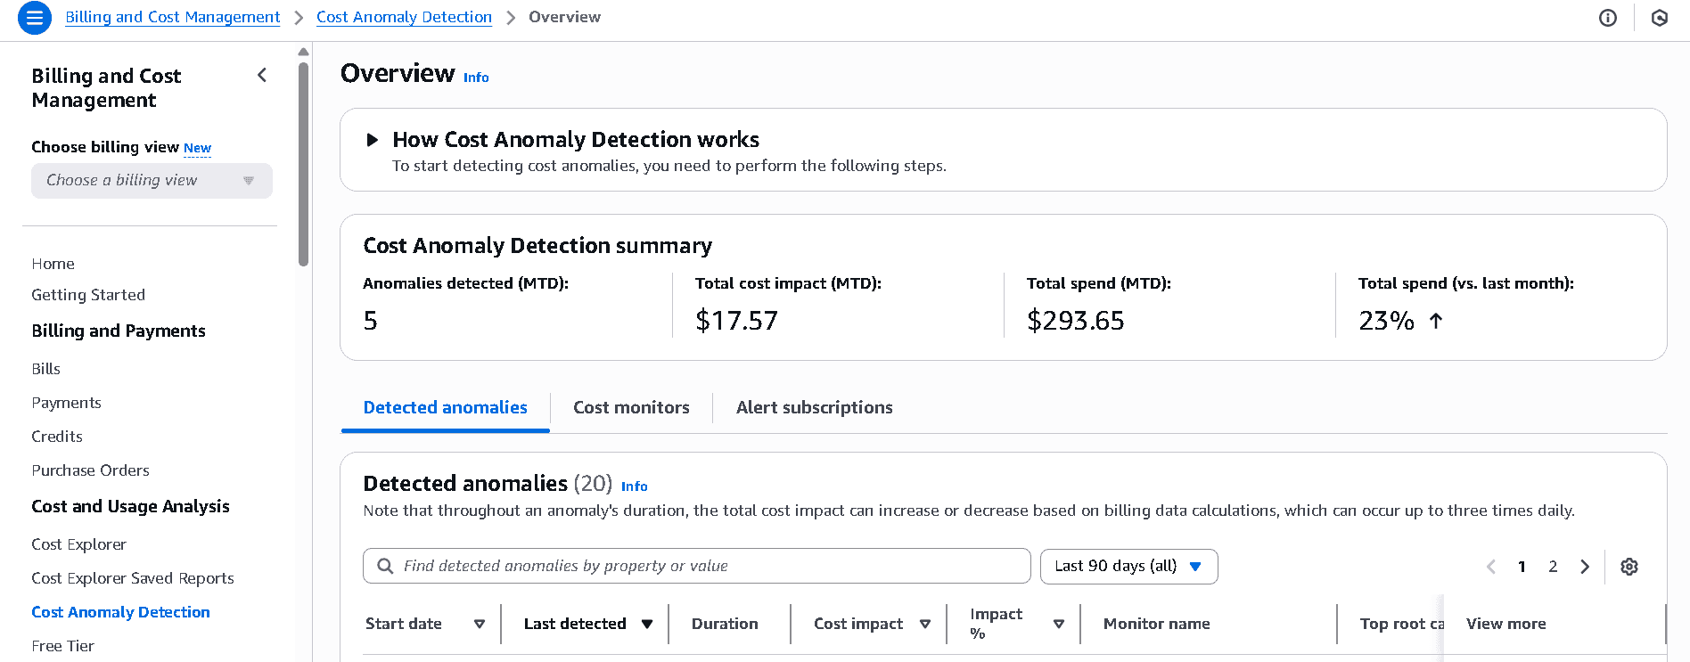Open Info link beside Detected anomalies

634,486
